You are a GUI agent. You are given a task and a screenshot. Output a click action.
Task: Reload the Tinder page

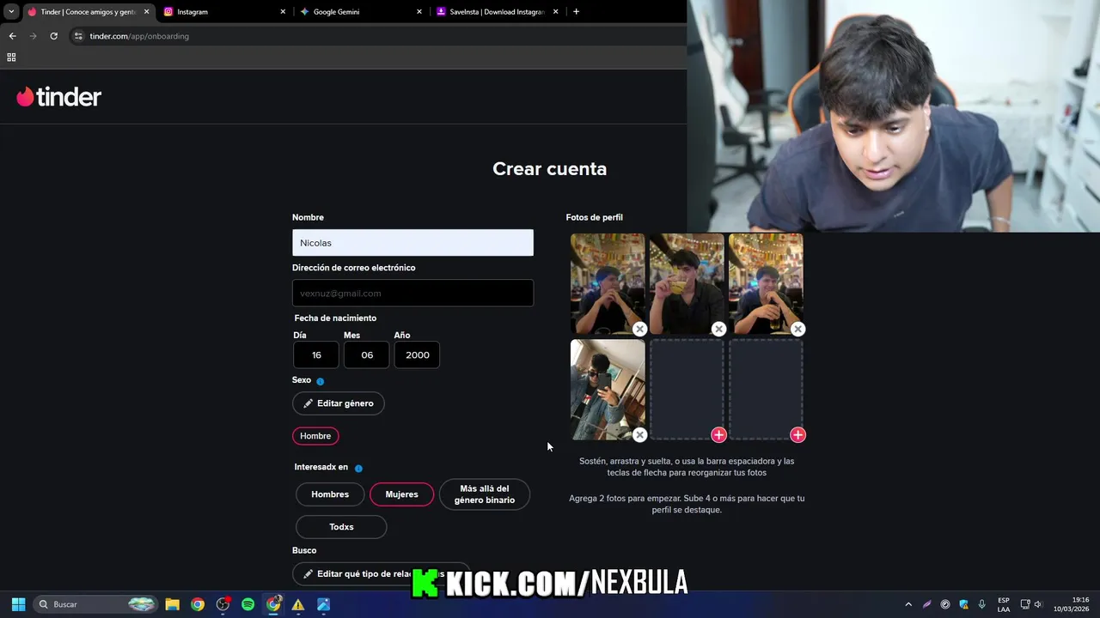[53, 36]
